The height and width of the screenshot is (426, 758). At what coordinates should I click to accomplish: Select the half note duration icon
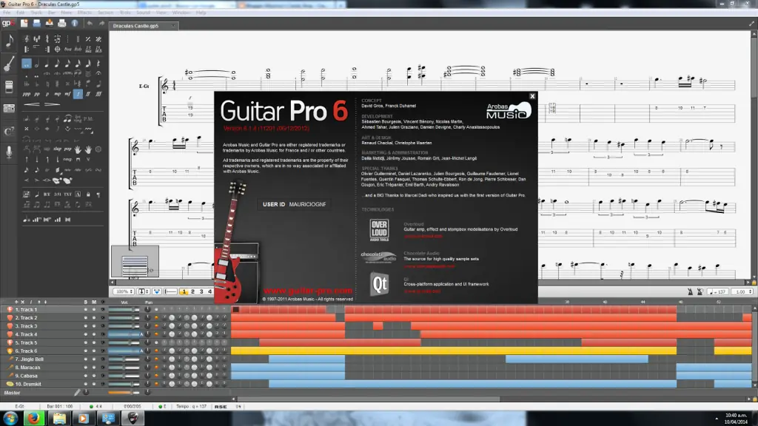click(37, 64)
